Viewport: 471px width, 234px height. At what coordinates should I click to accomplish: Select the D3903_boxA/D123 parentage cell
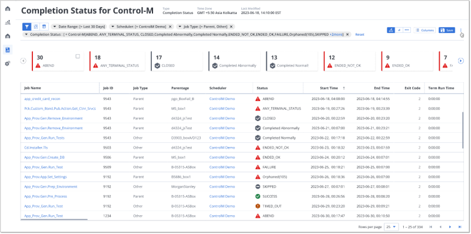pyautogui.click(x=186, y=138)
